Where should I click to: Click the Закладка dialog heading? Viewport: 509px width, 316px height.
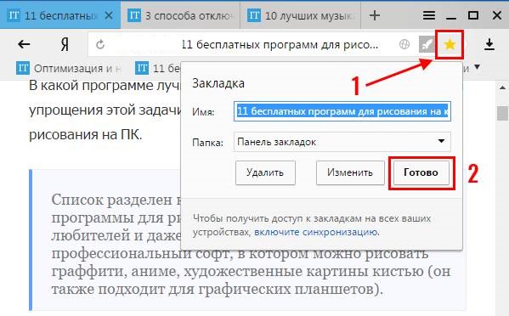point(218,83)
